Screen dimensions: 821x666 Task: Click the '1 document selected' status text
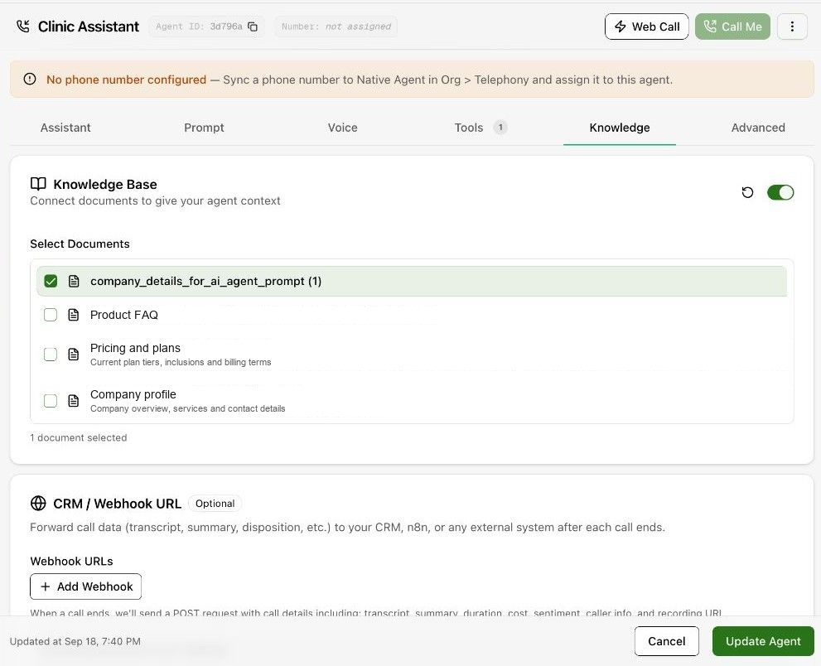coord(79,437)
